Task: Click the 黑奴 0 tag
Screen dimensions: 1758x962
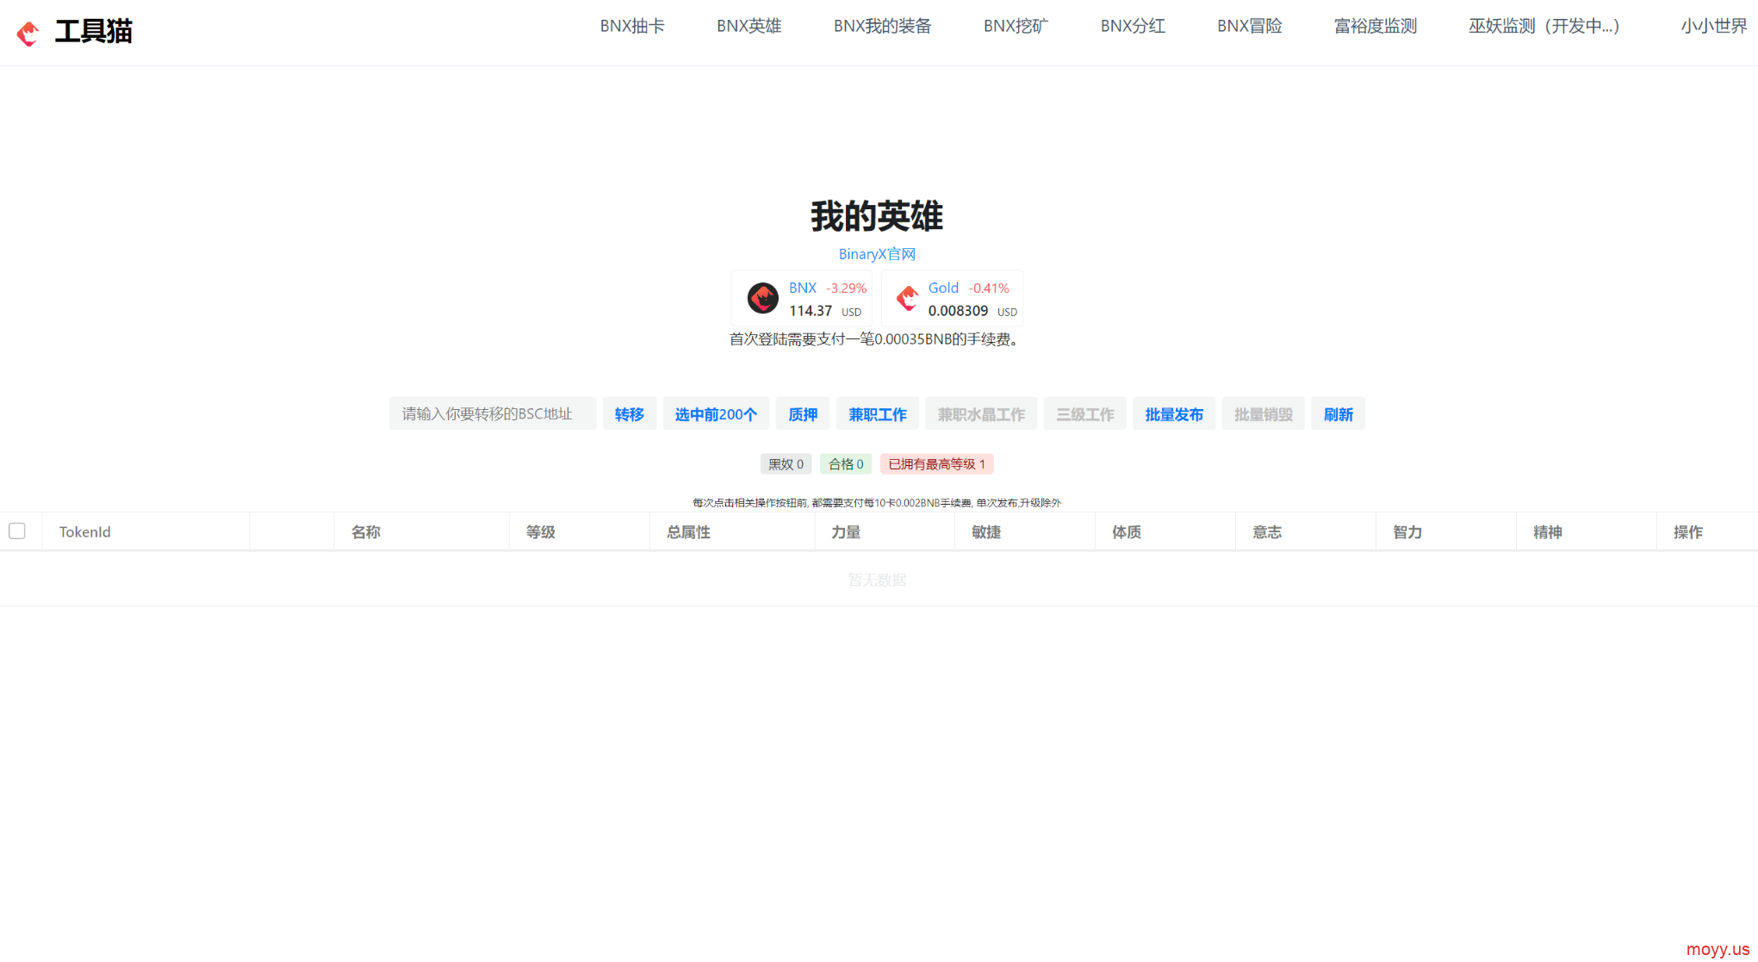Action: [x=786, y=463]
